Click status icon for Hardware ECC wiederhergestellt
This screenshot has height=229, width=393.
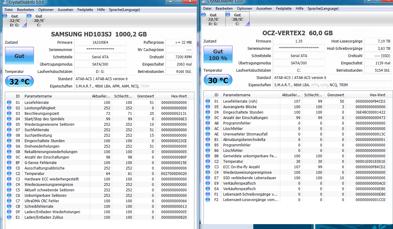[x=9, y=179]
